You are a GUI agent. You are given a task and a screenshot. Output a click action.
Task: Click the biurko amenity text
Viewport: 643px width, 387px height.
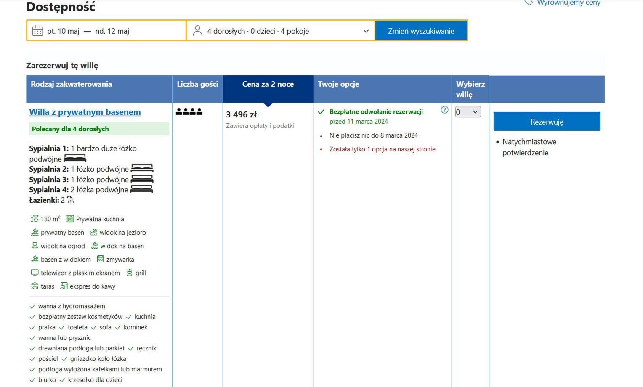(x=47, y=380)
